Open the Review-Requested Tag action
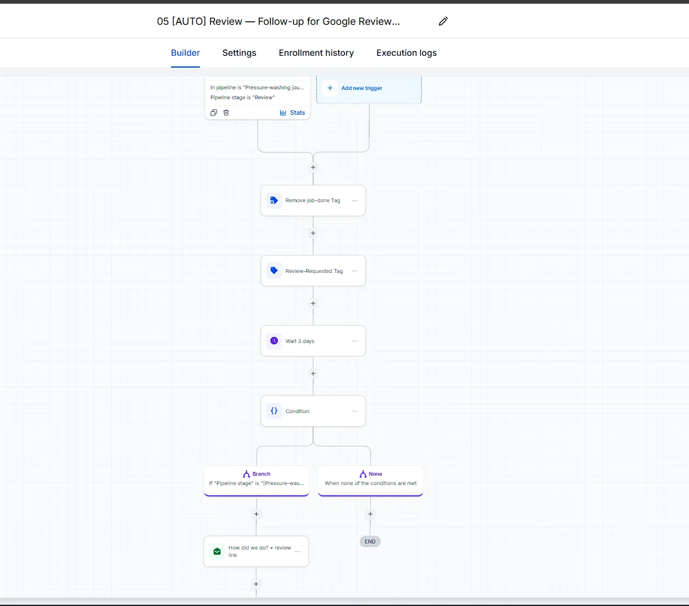This screenshot has width=689, height=606. [x=313, y=270]
